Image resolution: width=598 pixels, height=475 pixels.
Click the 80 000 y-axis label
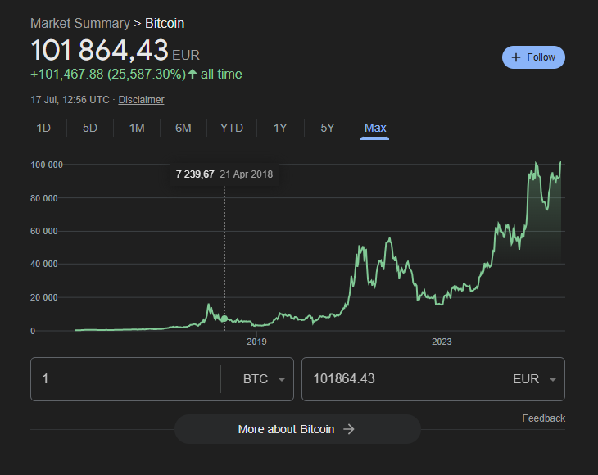click(x=44, y=198)
